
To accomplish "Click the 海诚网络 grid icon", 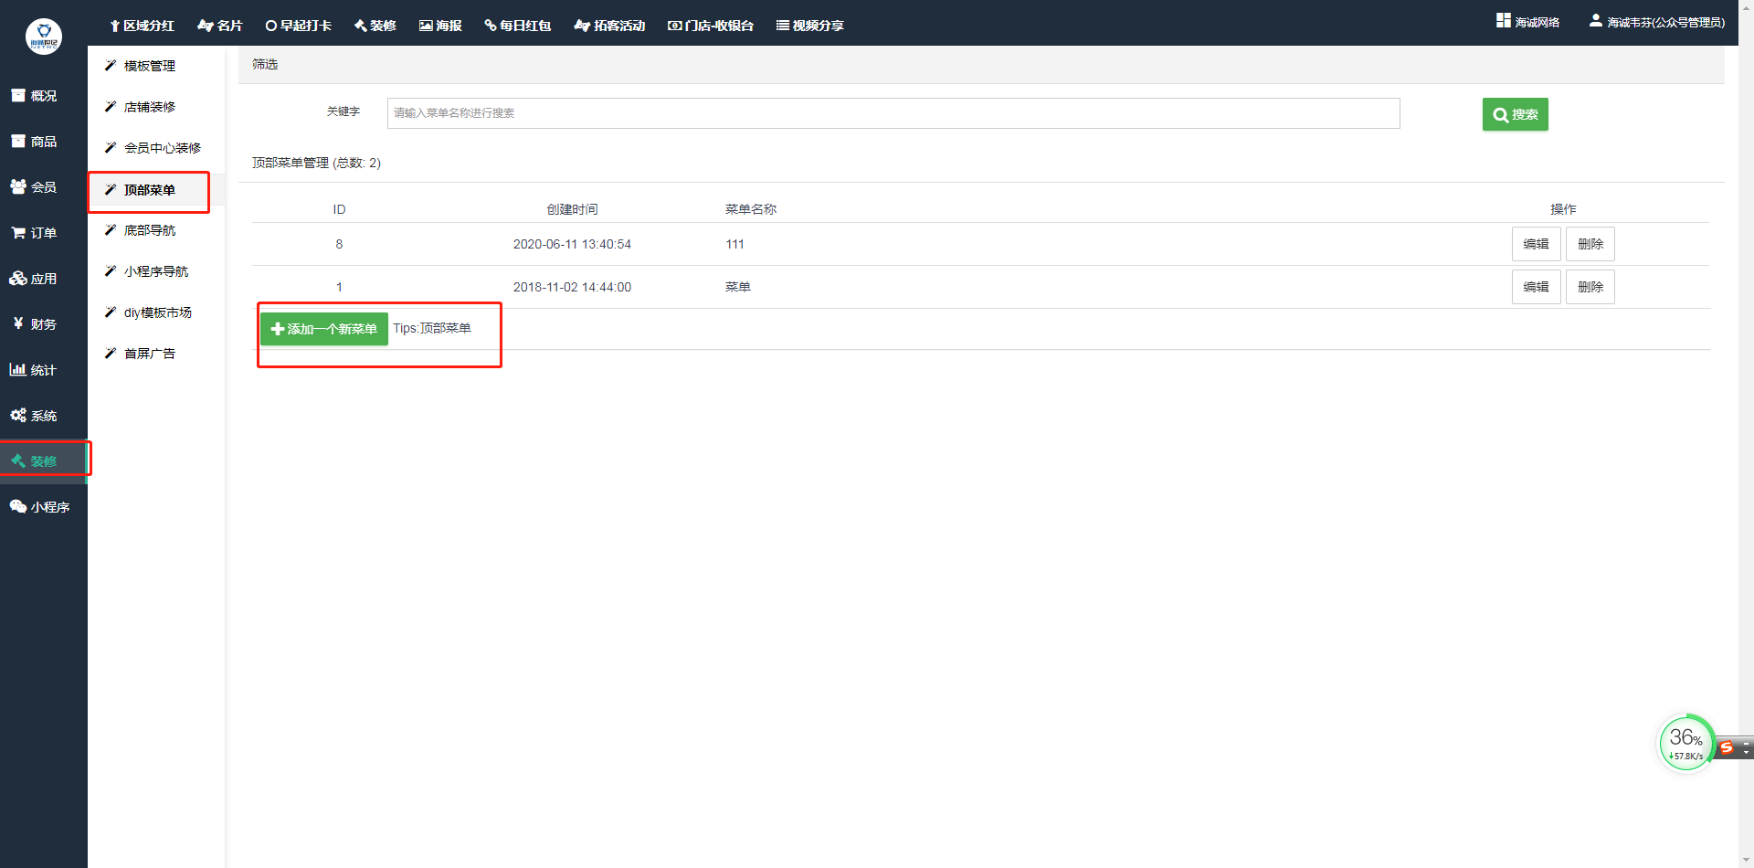I will (x=1504, y=20).
